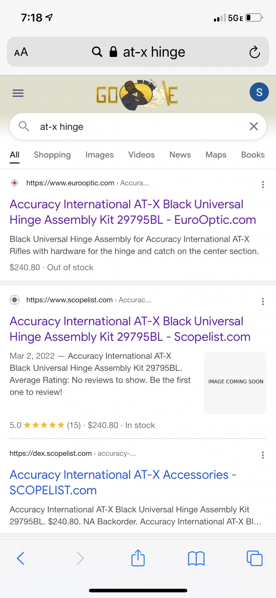Switch to the Shopping tab

52,155
